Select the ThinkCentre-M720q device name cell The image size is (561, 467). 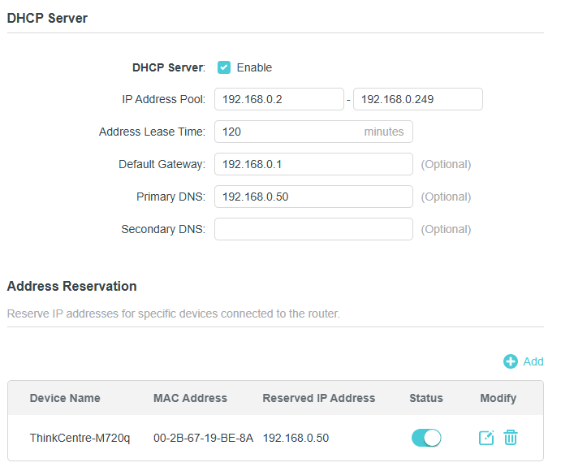coord(80,438)
